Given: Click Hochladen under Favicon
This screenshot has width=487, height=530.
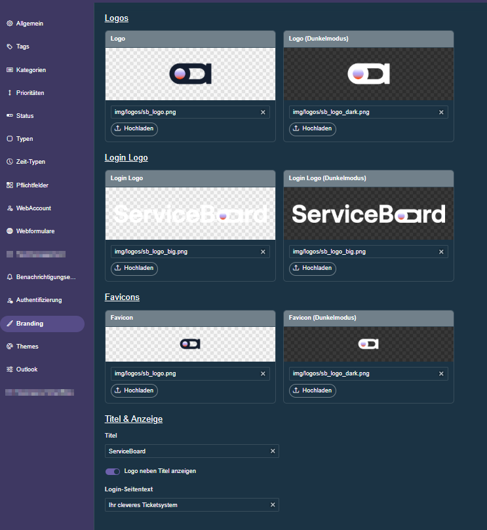Looking at the screenshot, I should pyautogui.click(x=134, y=390).
